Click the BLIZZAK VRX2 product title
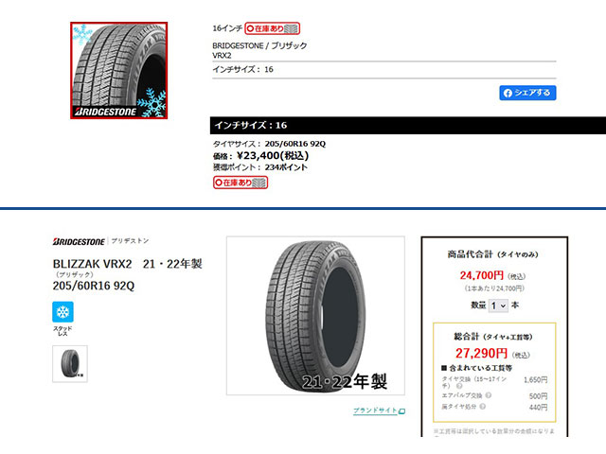This screenshot has height=454, width=606. click(x=93, y=264)
